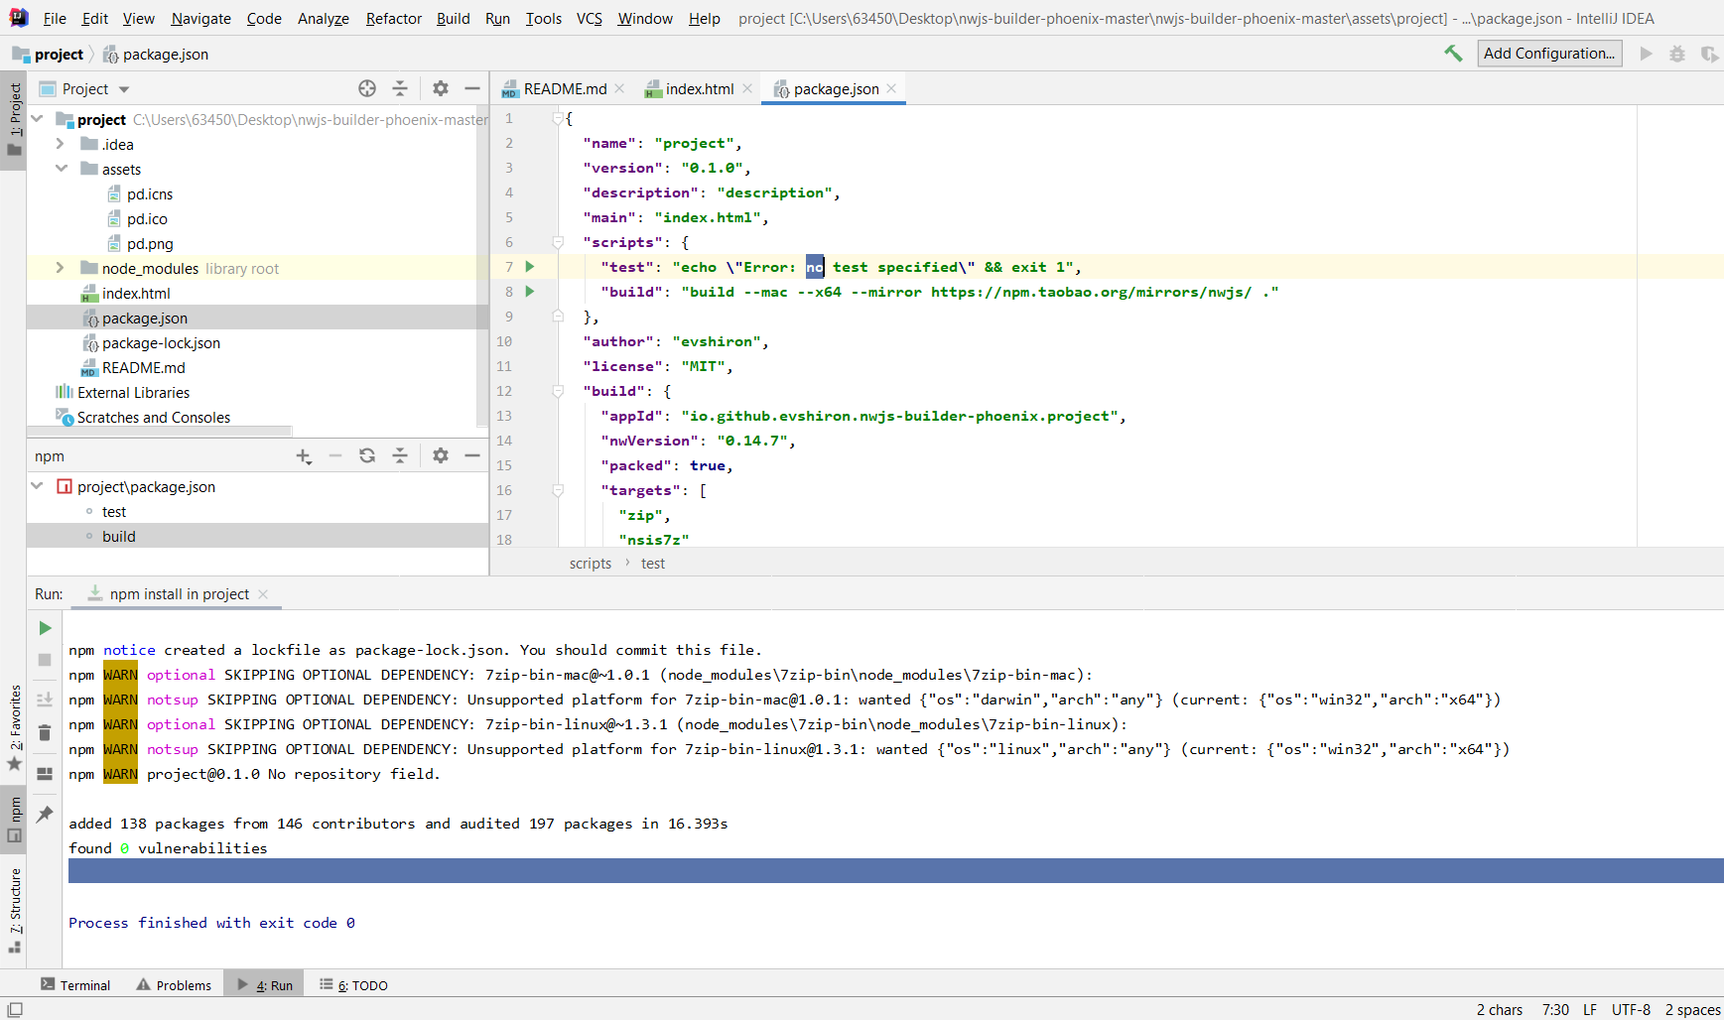The image size is (1724, 1020).
Task: Expand the .idea folder
Action: click(61, 144)
